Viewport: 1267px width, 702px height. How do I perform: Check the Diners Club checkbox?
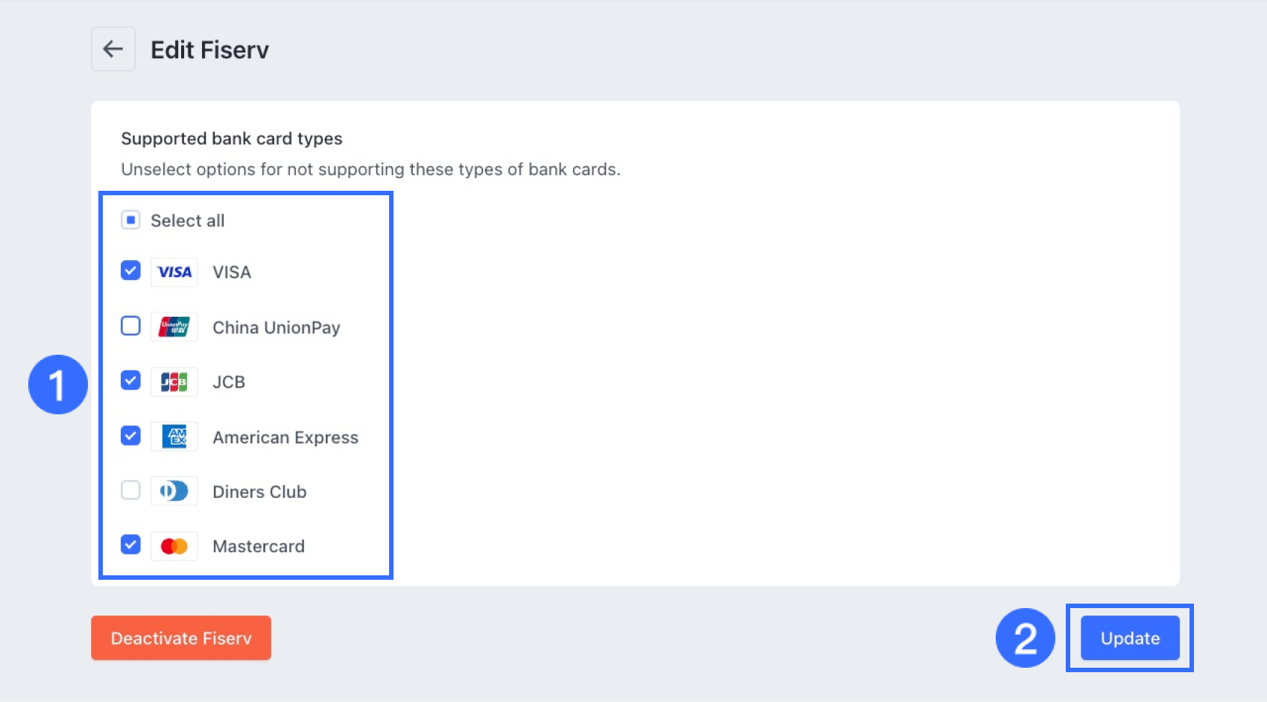coord(130,490)
